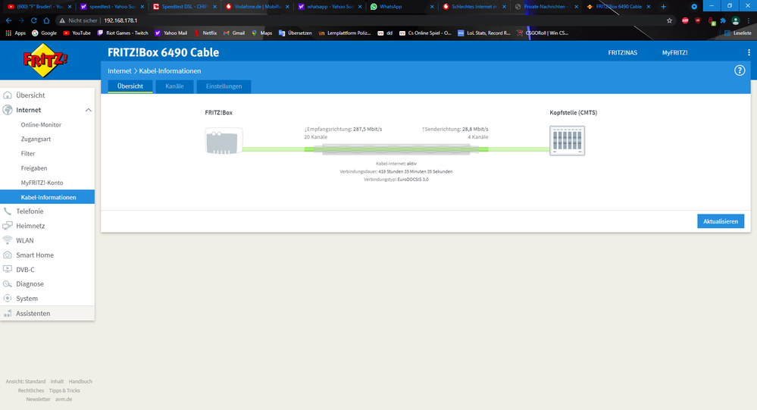Reload the page with refresh icon
This screenshot has width=757, height=410.
34,20
